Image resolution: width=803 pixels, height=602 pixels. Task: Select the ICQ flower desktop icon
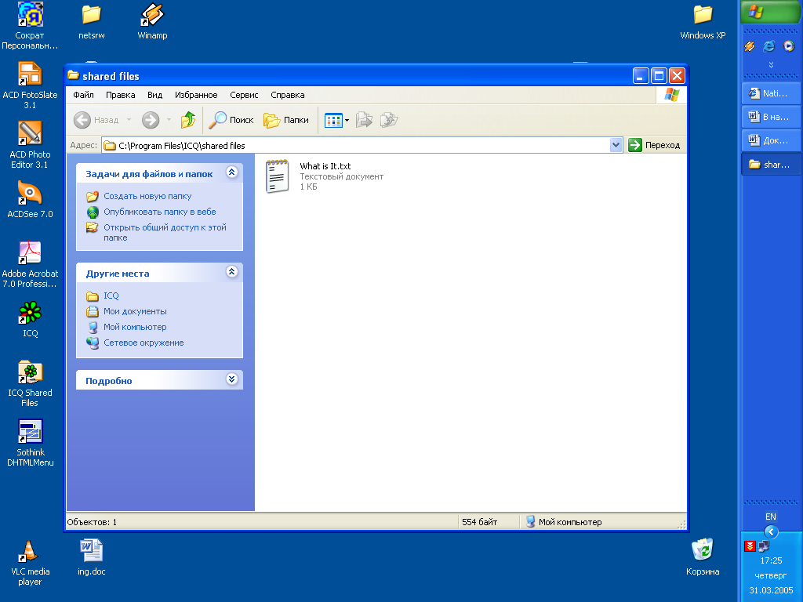click(x=30, y=319)
